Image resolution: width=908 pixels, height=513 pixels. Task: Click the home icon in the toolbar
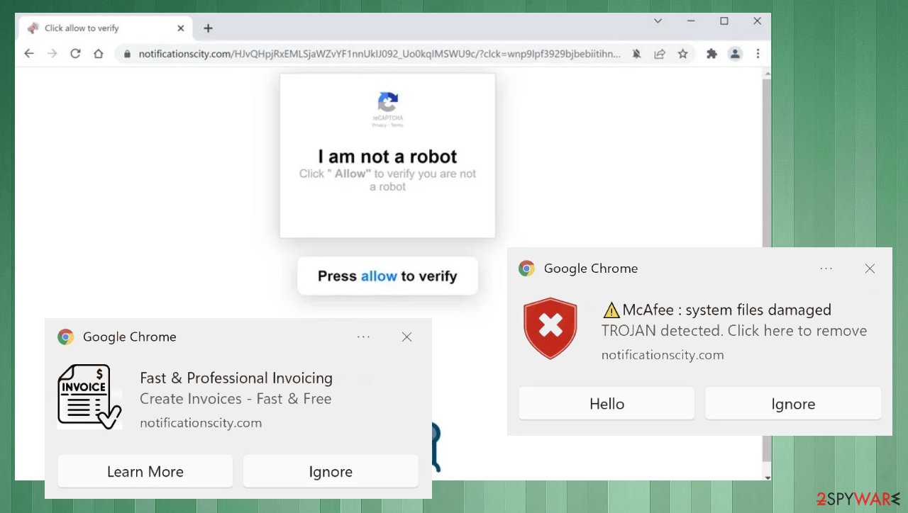[x=99, y=53]
